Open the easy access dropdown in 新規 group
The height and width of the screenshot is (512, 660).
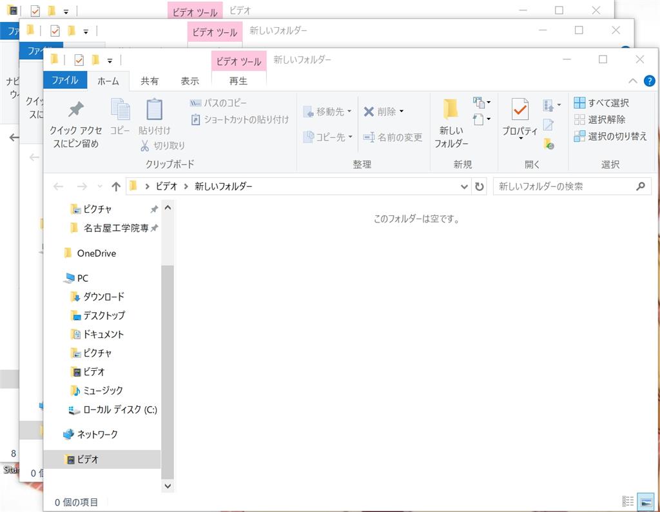(x=482, y=119)
